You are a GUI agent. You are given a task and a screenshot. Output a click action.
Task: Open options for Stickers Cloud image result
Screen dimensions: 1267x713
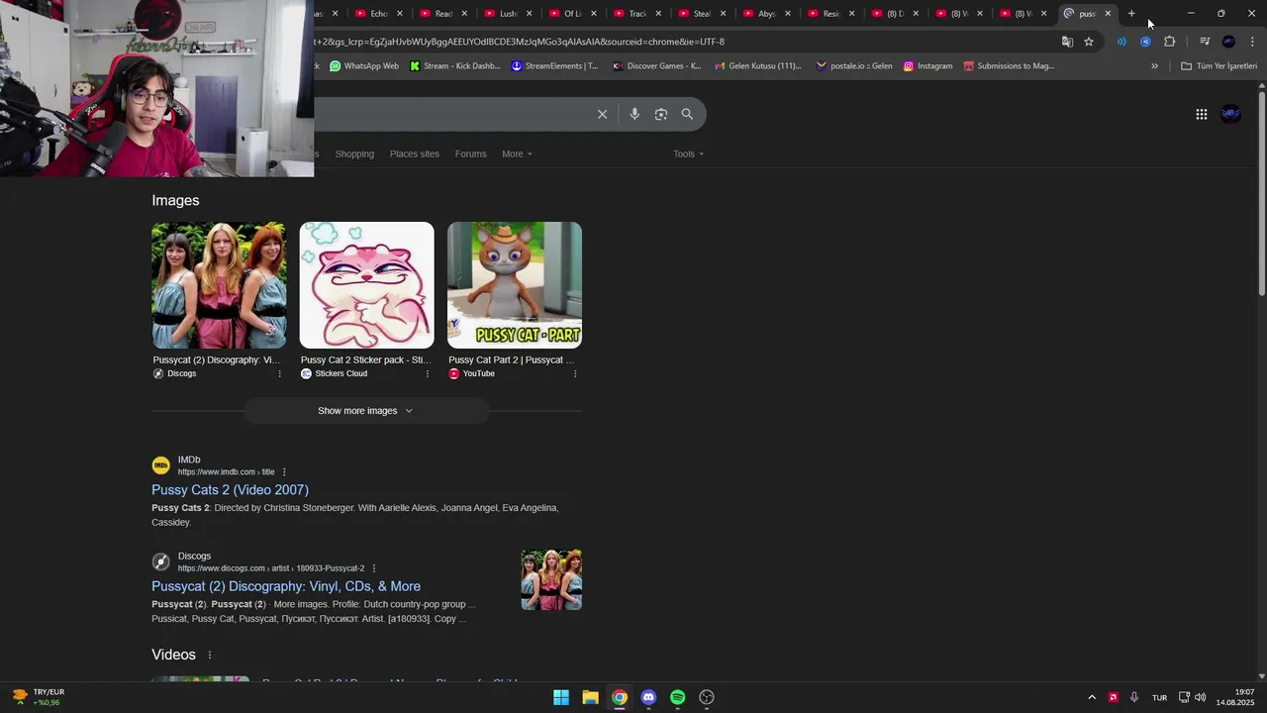coord(428,373)
